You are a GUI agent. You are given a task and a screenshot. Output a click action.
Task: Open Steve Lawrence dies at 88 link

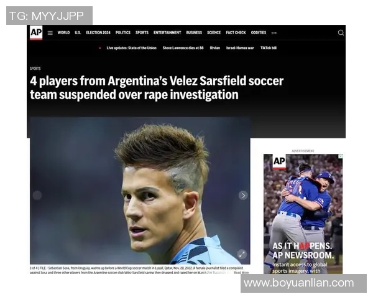click(183, 48)
